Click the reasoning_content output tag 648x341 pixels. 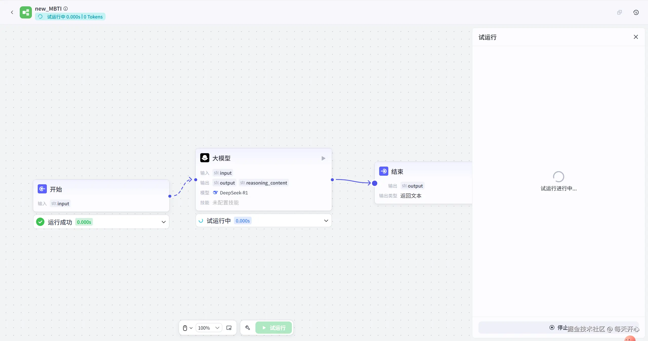264,183
